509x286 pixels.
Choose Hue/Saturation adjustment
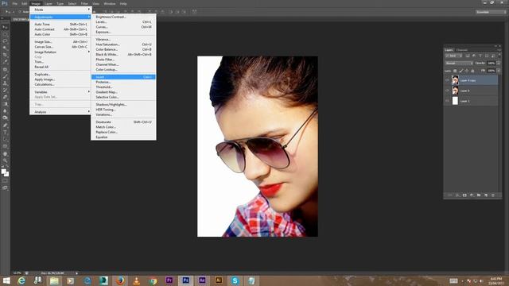pos(123,44)
